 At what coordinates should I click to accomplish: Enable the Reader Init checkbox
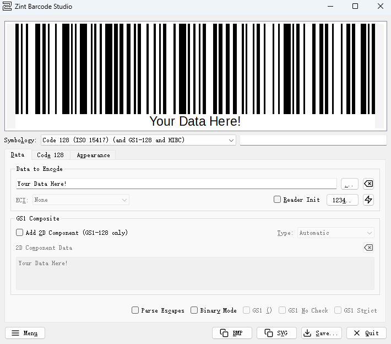278,200
